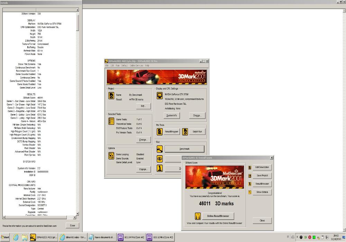Click Change... button under Options
346x242 pixels.
point(144,169)
